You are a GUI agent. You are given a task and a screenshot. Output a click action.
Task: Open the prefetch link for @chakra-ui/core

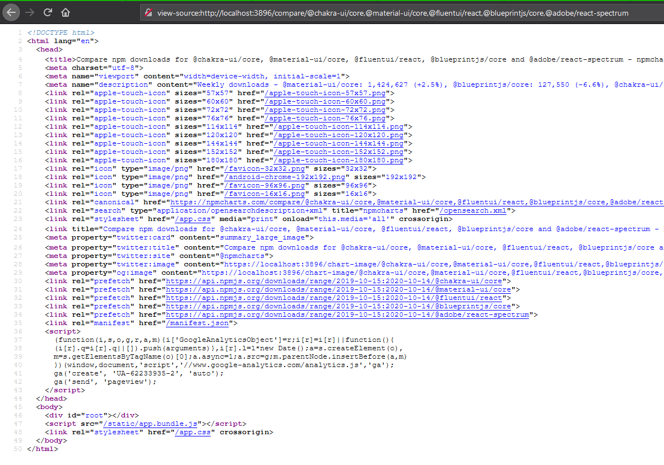tap(334, 281)
